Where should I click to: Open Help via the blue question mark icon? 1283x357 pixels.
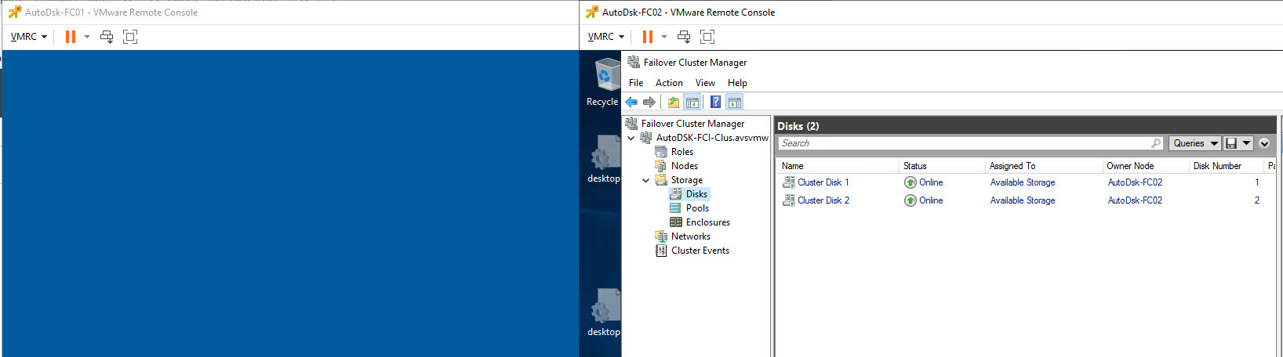(715, 102)
